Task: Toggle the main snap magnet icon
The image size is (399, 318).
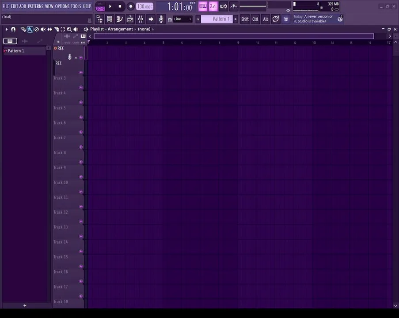Action: coord(170,19)
